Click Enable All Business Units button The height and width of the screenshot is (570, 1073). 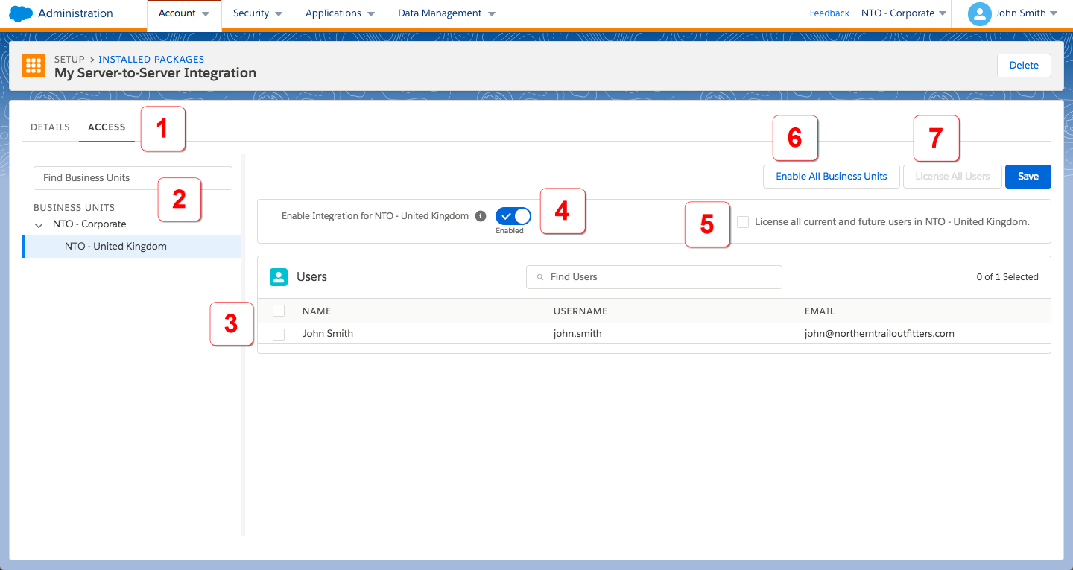coord(832,177)
